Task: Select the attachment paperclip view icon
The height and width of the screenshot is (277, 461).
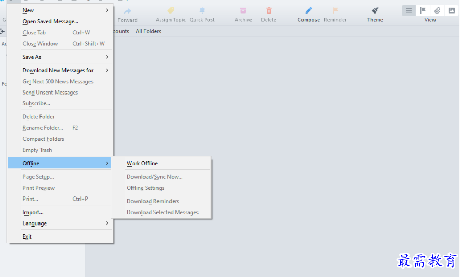Action: (437, 10)
